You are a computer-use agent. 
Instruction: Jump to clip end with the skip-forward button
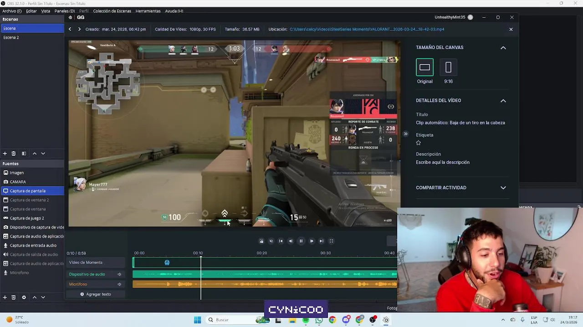(321, 241)
